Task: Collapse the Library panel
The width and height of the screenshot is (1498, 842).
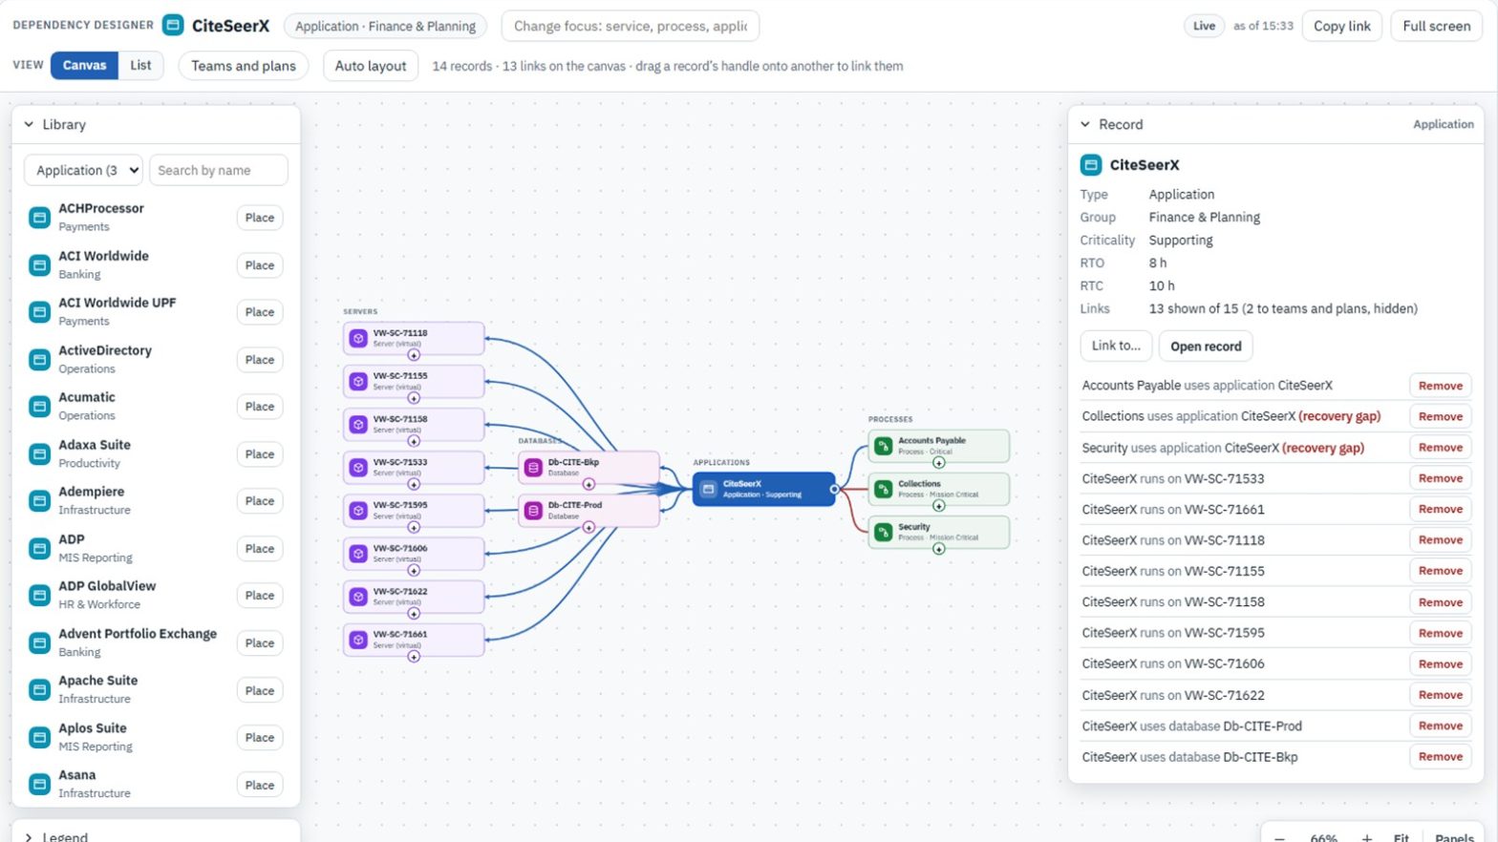Action: point(29,124)
